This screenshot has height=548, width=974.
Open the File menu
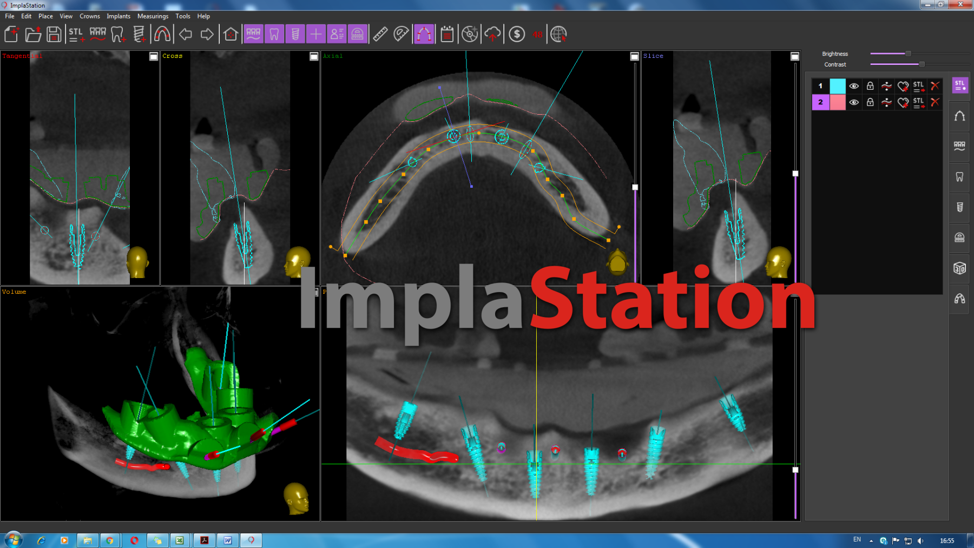tap(10, 16)
